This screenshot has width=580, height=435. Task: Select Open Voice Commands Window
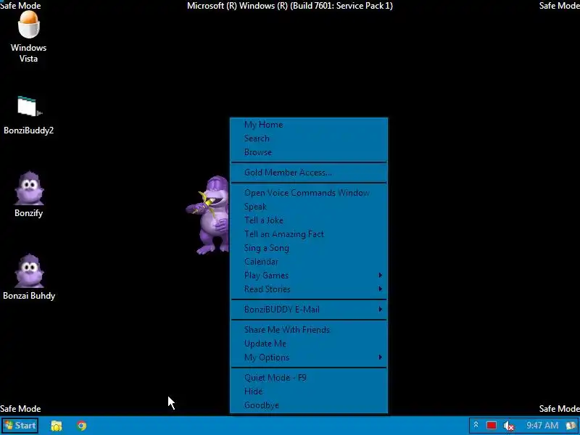[x=309, y=193]
